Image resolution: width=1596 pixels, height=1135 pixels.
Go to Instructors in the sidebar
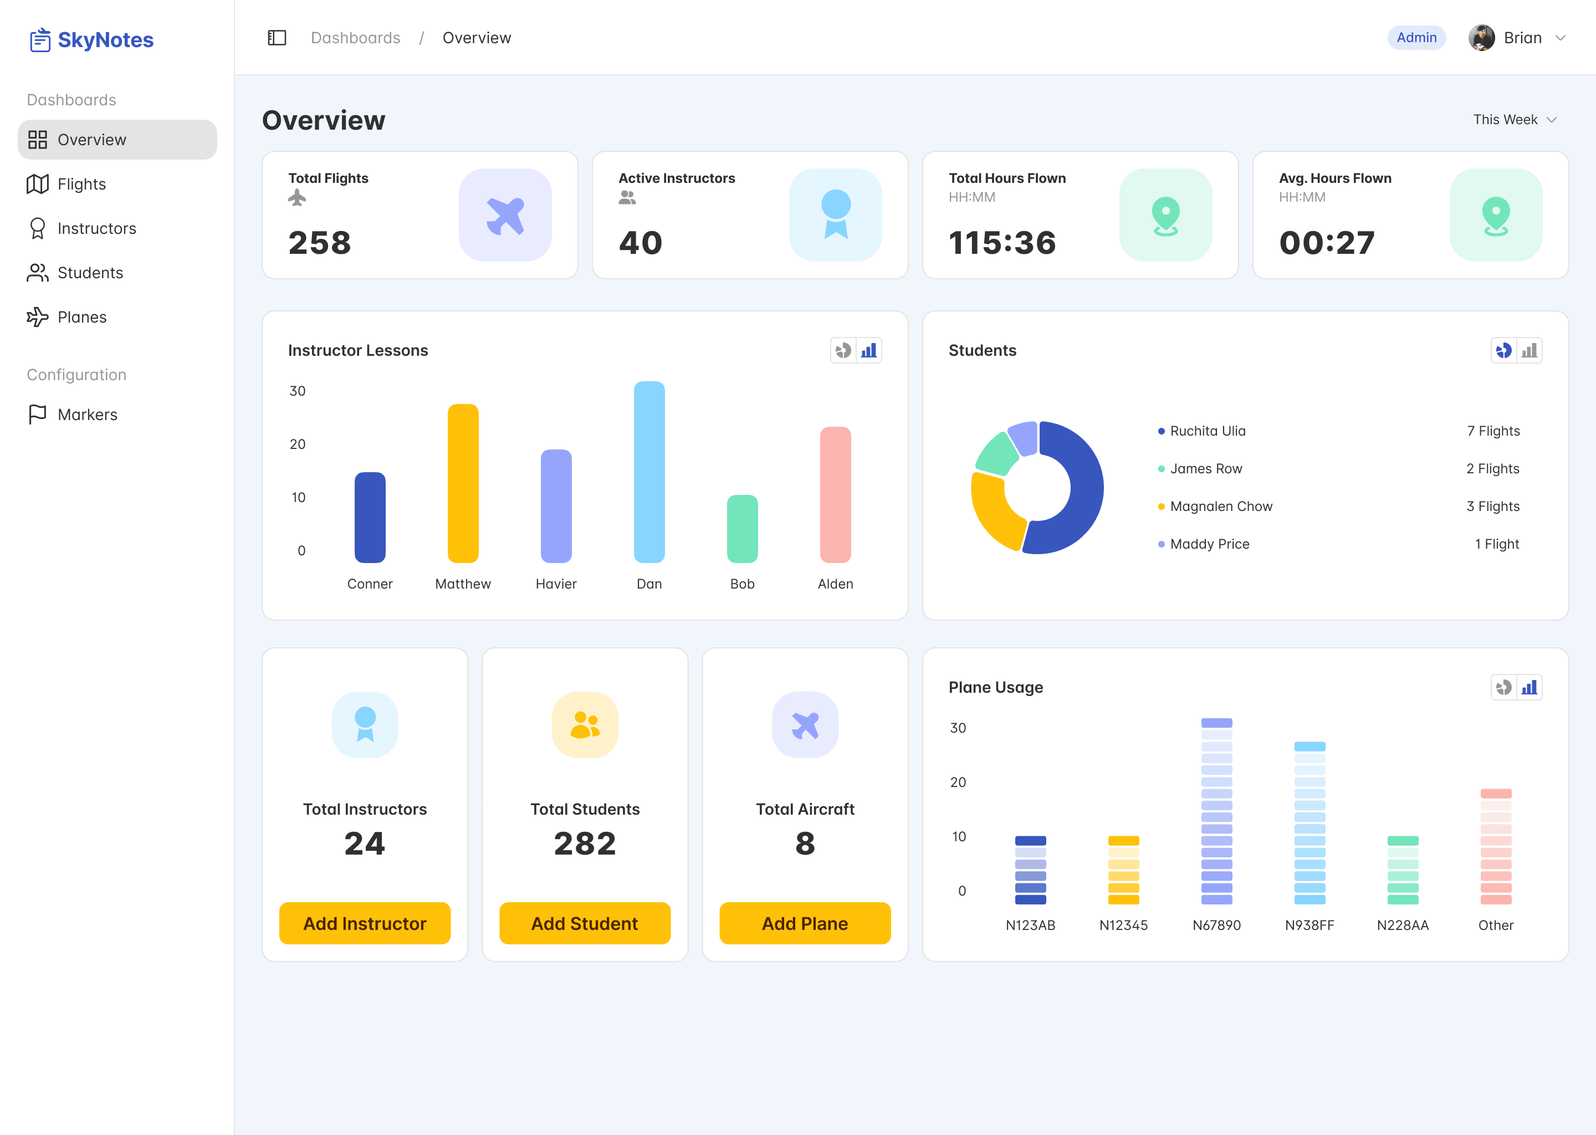pos(117,228)
